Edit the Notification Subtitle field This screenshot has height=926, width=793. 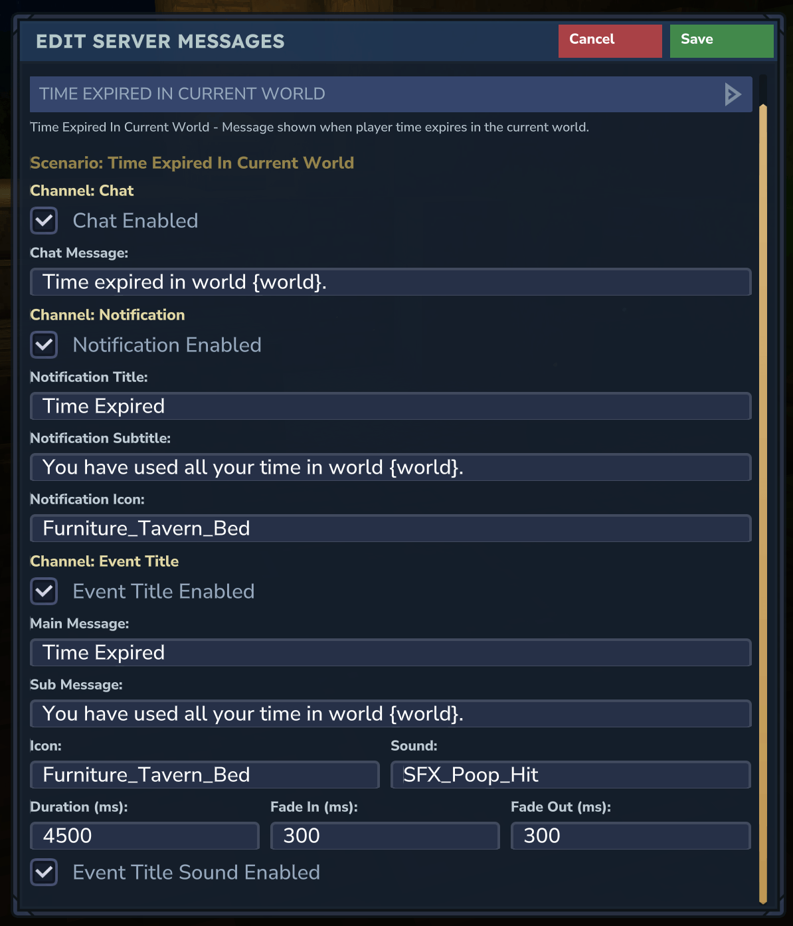coord(391,468)
